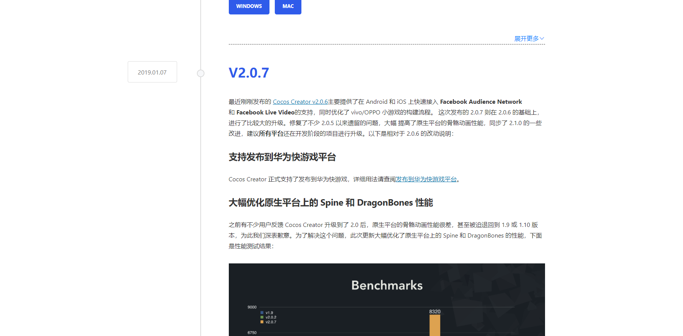The height and width of the screenshot is (336, 683).
Task: Click the 支持发布到华为快游戏平台 heading
Action: (x=282, y=157)
